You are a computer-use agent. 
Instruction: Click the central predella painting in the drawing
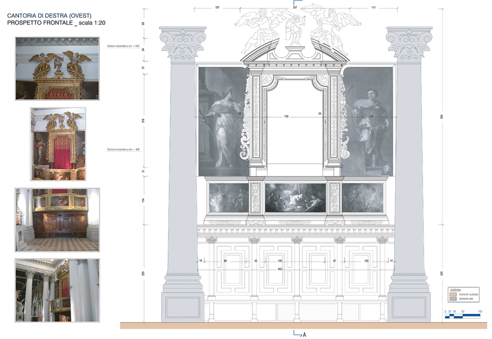click(295, 198)
